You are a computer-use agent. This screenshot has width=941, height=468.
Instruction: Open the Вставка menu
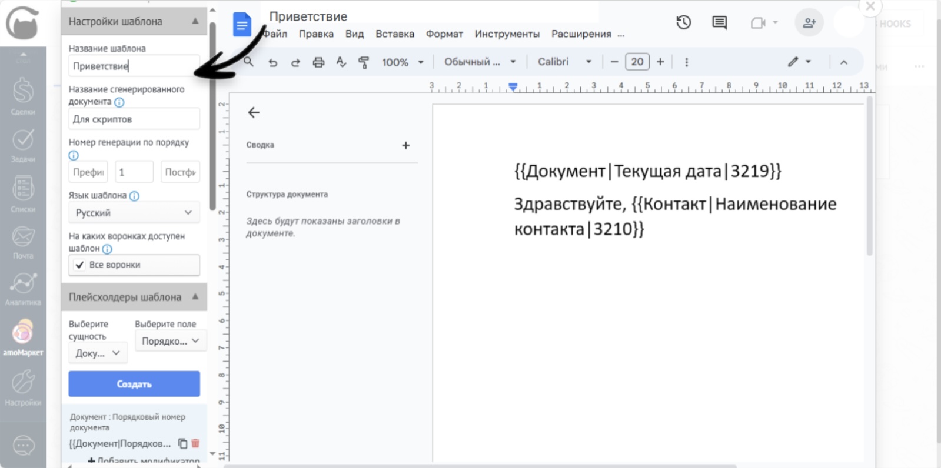[395, 34]
